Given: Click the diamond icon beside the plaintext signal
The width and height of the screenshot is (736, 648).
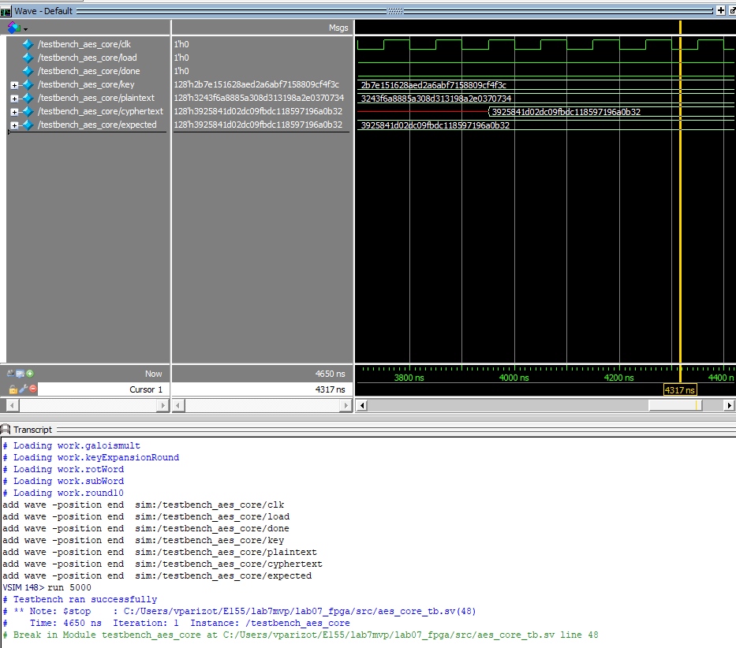Looking at the screenshot, I should pyautogui.click(x=28, y=98).
